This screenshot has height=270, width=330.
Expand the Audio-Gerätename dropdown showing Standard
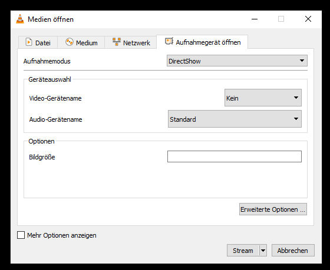click(235, 119)
